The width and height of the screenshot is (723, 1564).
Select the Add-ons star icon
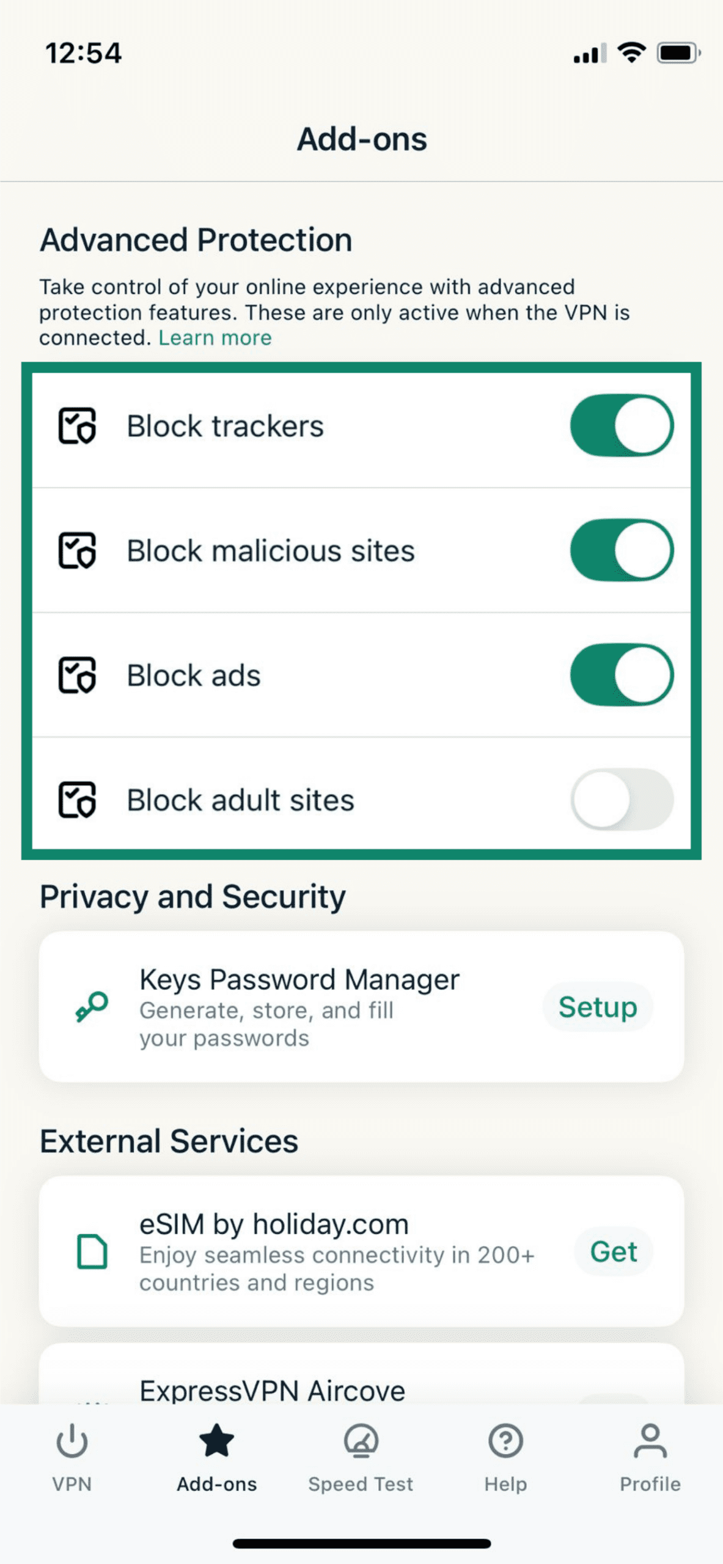coord(215,1441)
